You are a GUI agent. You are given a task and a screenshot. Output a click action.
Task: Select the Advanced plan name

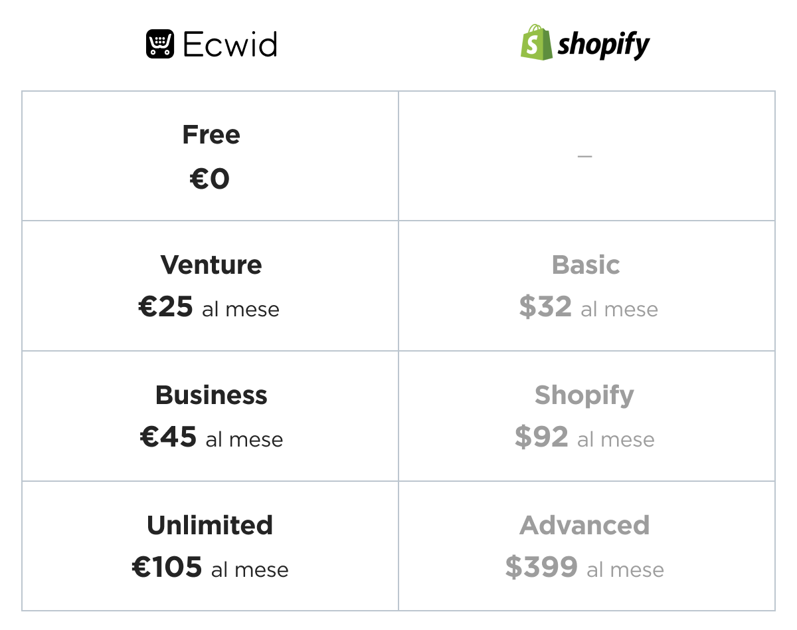point(584,526)
